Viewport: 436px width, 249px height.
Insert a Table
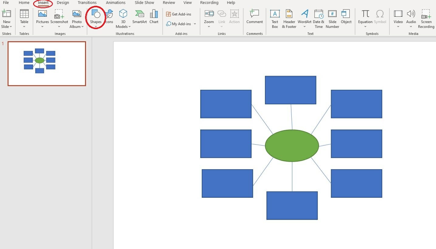pyautogui.click(x=24, y=18)
